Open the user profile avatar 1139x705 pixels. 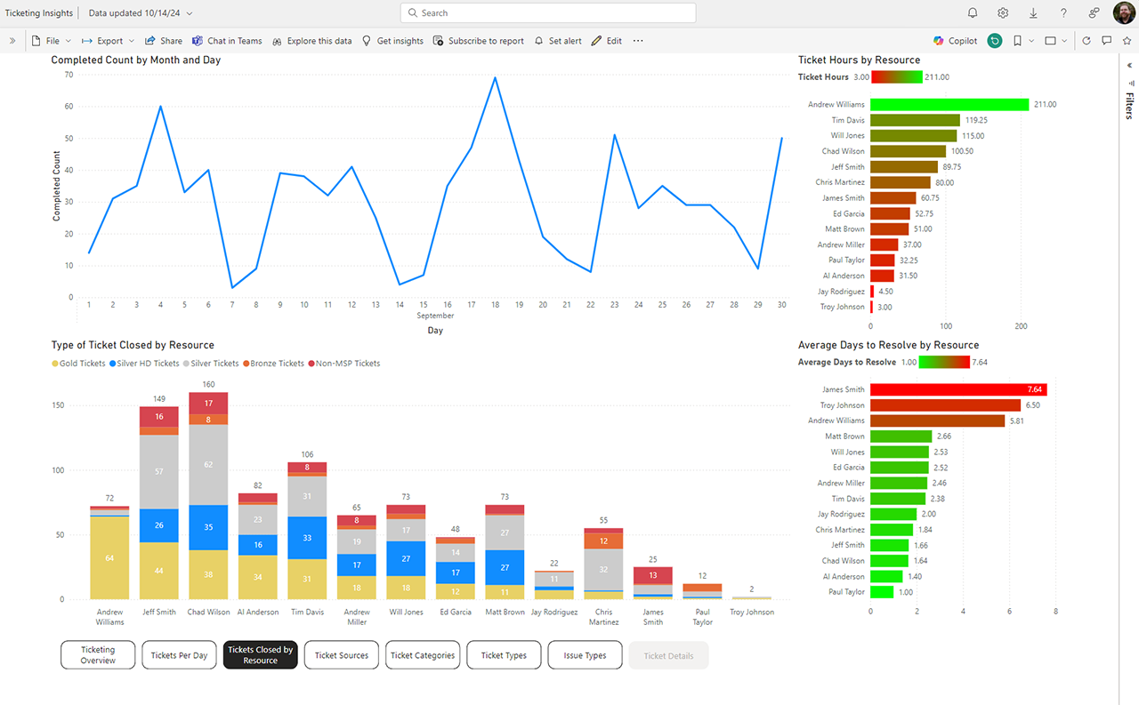(1124, 13)
